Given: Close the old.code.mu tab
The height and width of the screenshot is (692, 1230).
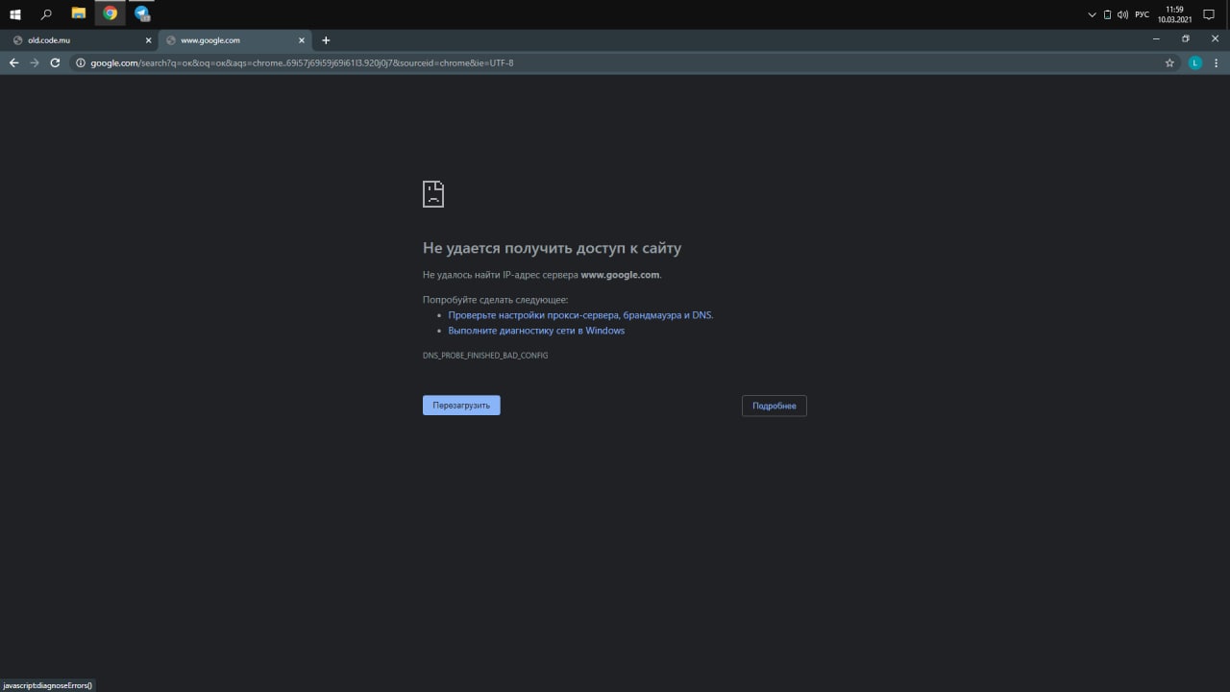Looking at the screenshot, I should pos(148,40).
